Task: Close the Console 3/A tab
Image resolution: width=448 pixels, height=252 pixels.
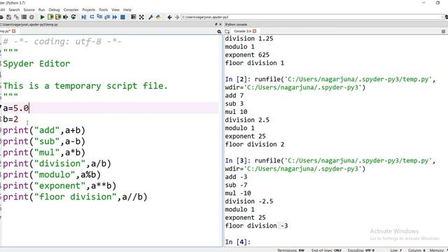Action: [x=255, y=31]
